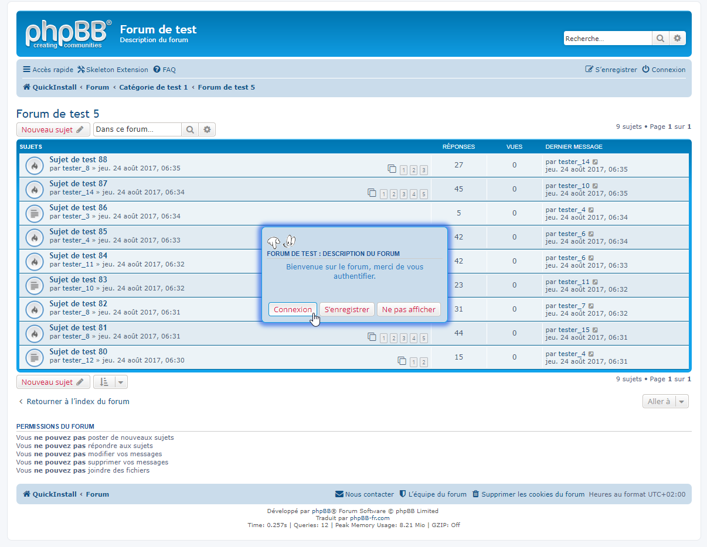Image resolution: width=707 pixels, height=547 pixels.
Task: Click Connexion button in the popup
Action: tap(293, 309)
